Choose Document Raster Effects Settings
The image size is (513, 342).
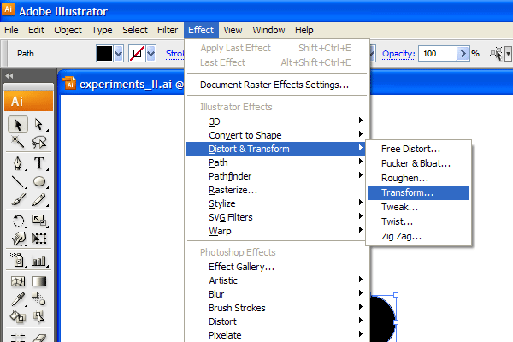(x=277, y=85)
